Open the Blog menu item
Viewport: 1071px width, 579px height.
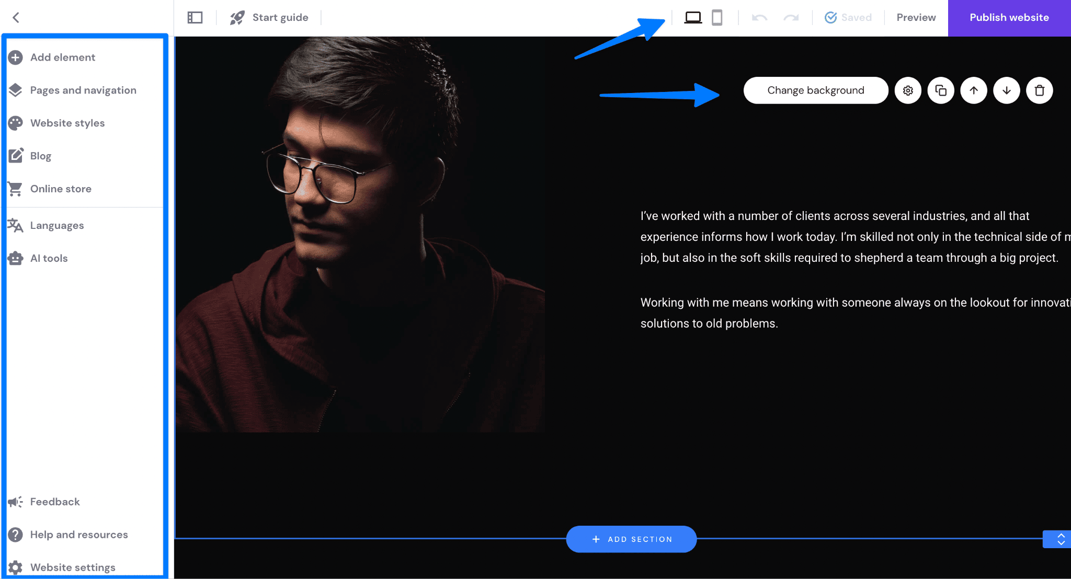coord(40,155)
